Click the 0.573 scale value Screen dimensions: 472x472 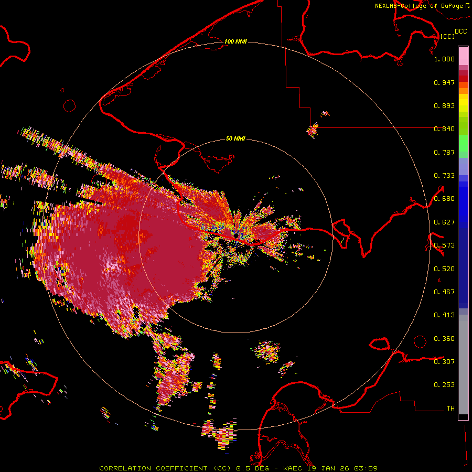[444, 245]
